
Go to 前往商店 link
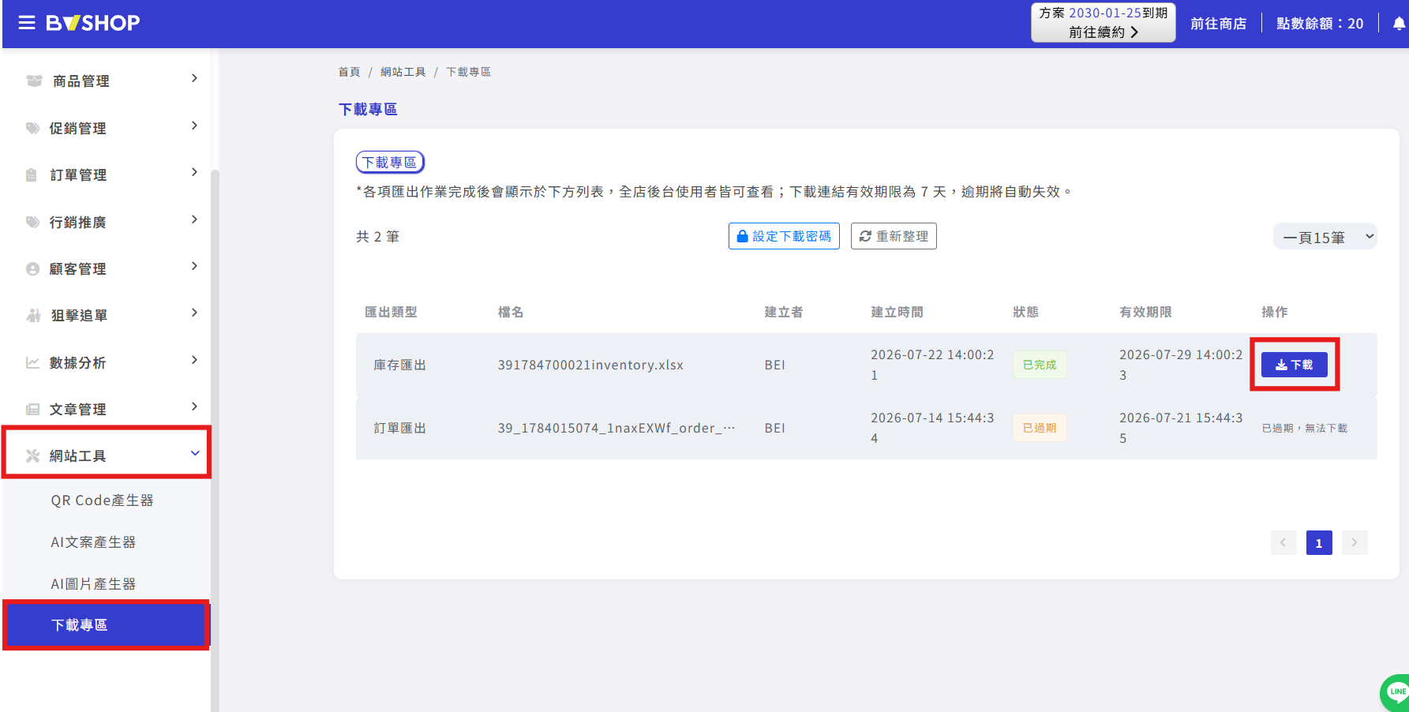pos(1219,24)
